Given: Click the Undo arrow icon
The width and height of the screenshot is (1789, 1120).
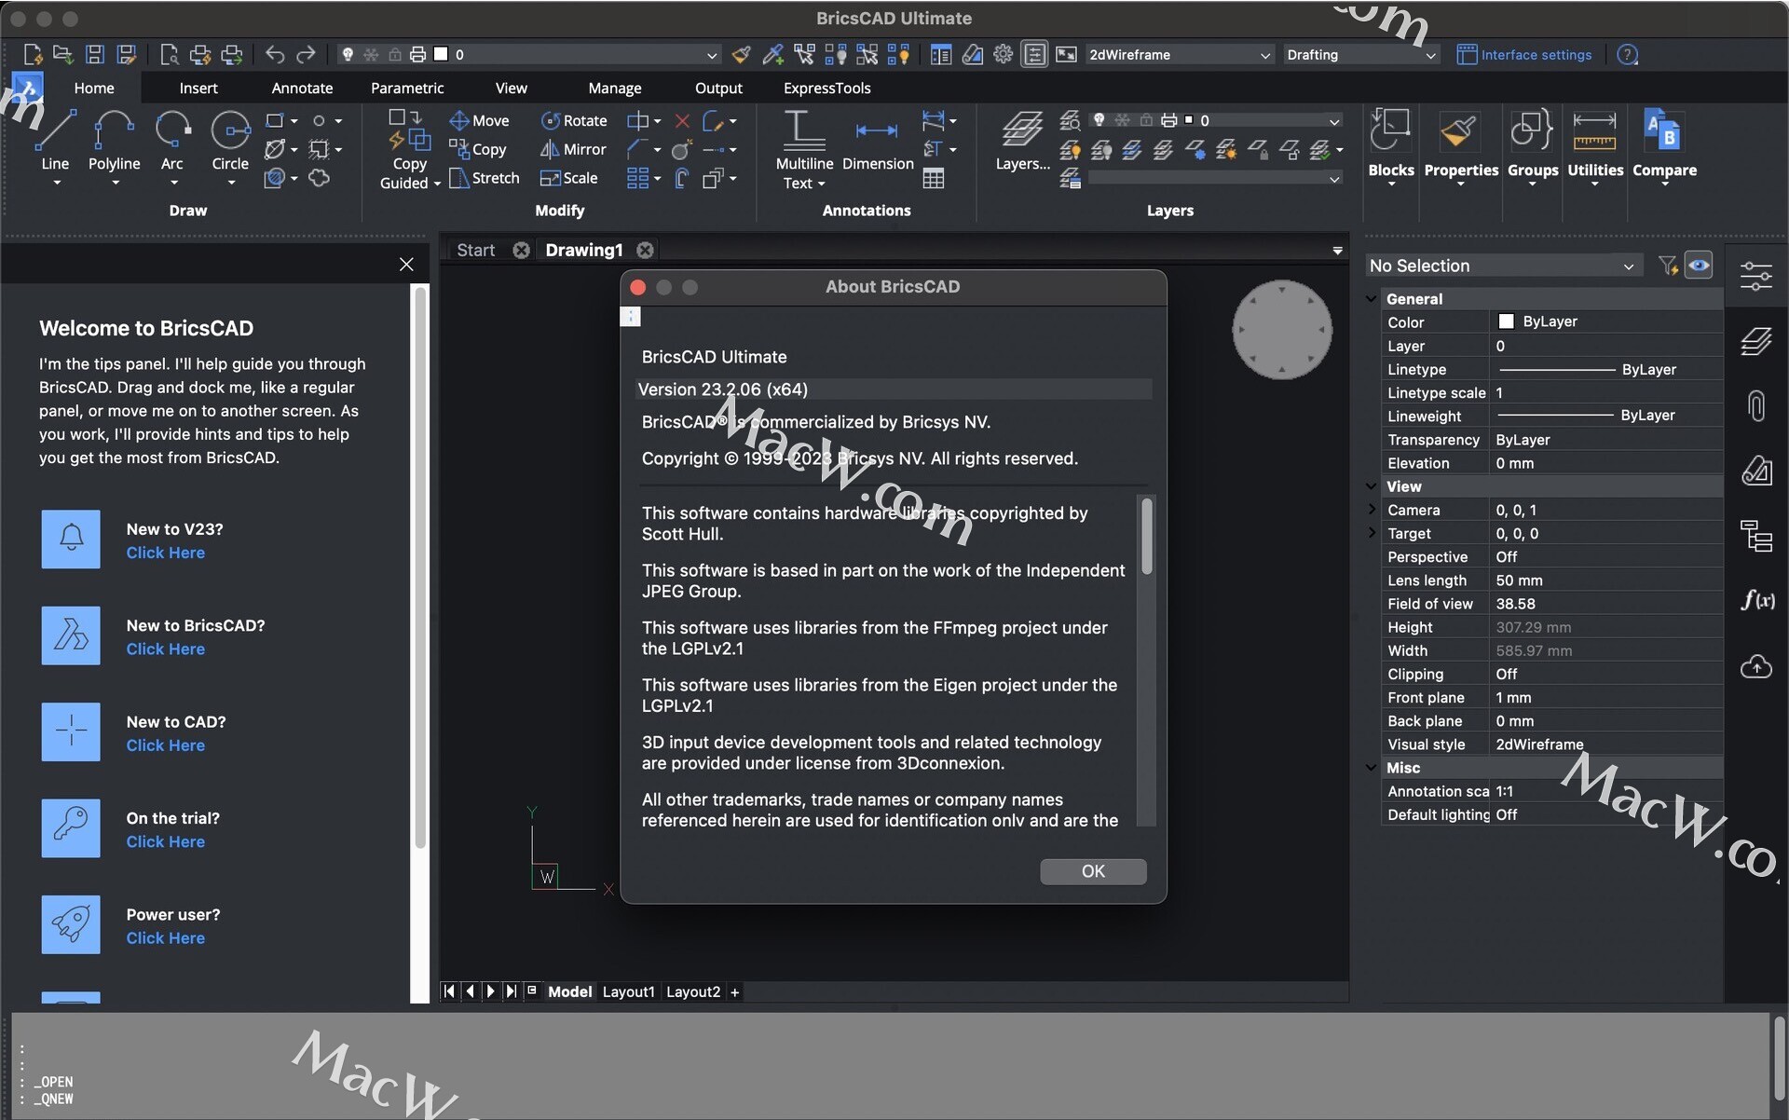Looking at the screenshot, I should 274,54.
